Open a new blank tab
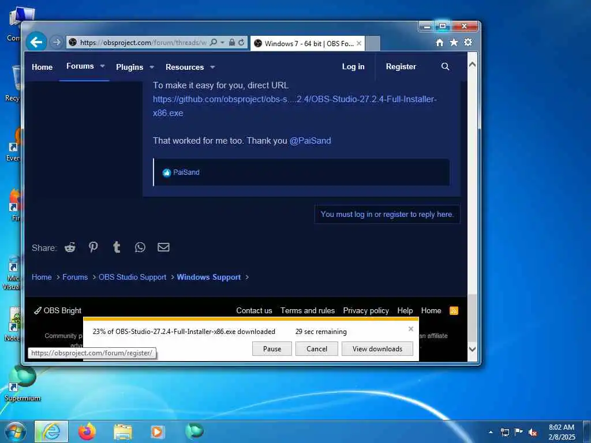591x443 pixels. point(373,43)
